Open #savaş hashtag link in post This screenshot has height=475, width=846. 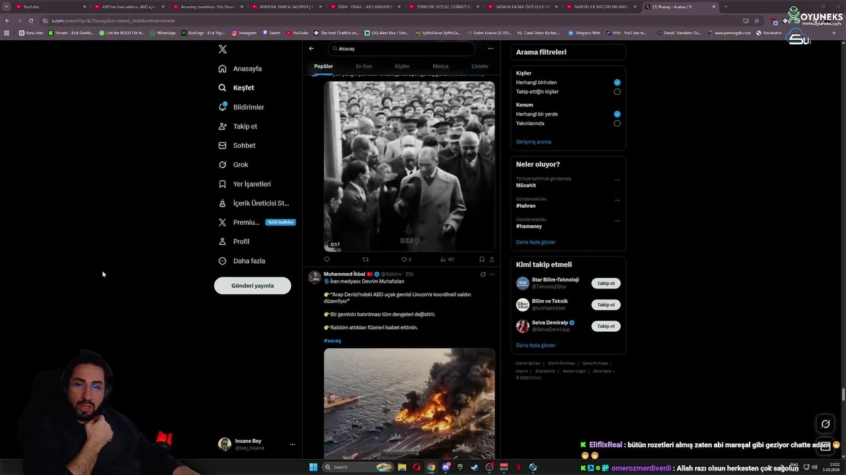pyautogui.click(x=332, y=340)
